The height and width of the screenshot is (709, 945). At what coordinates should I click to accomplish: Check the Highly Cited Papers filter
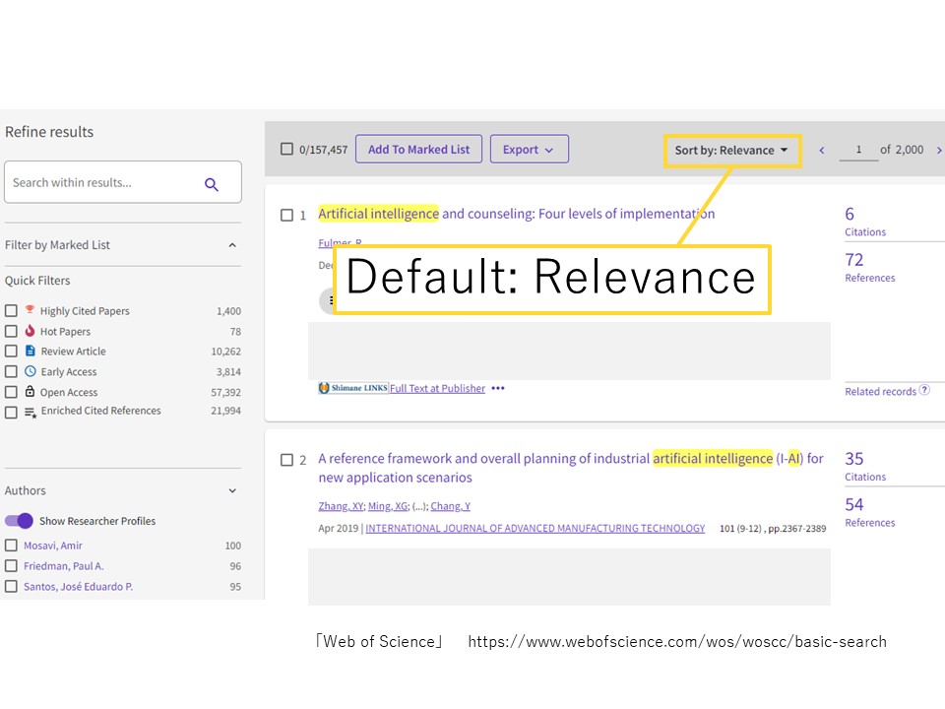click(11, 310)
